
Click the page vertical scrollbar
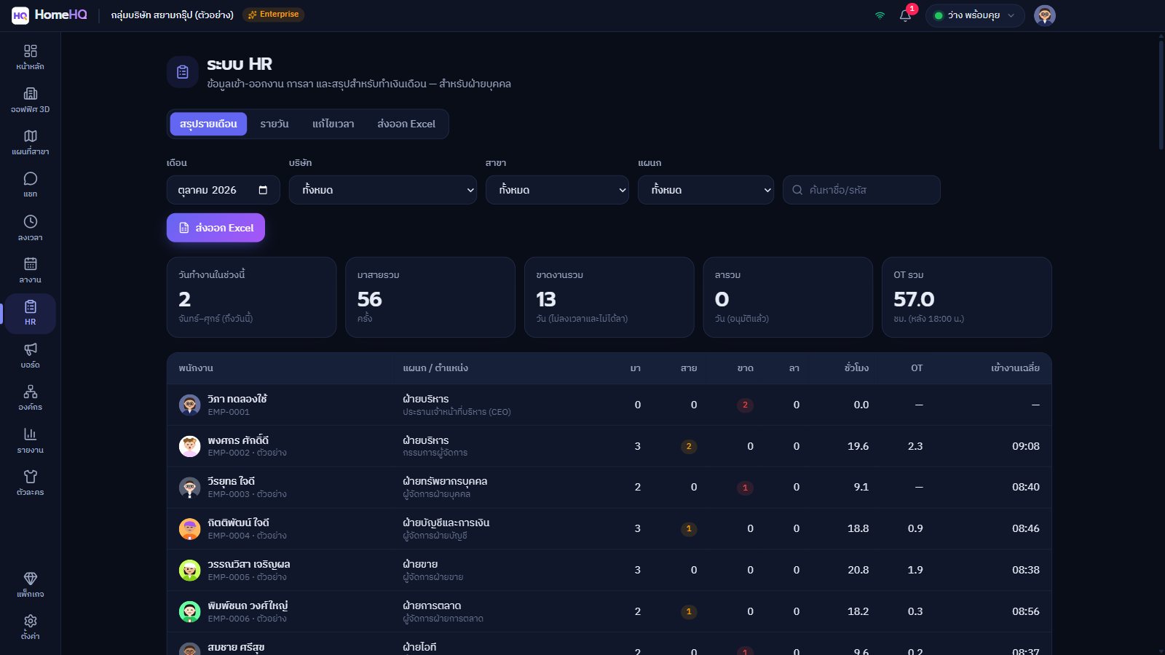pyautogui.click(x=1161, y=95)
